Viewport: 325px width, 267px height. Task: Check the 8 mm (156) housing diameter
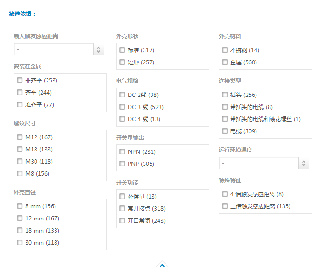pyautogui.click(x=20, y=206)
